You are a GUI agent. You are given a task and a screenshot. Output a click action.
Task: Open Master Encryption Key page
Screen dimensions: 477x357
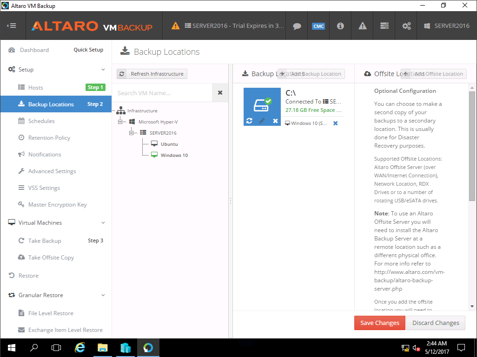pos(56,204)
